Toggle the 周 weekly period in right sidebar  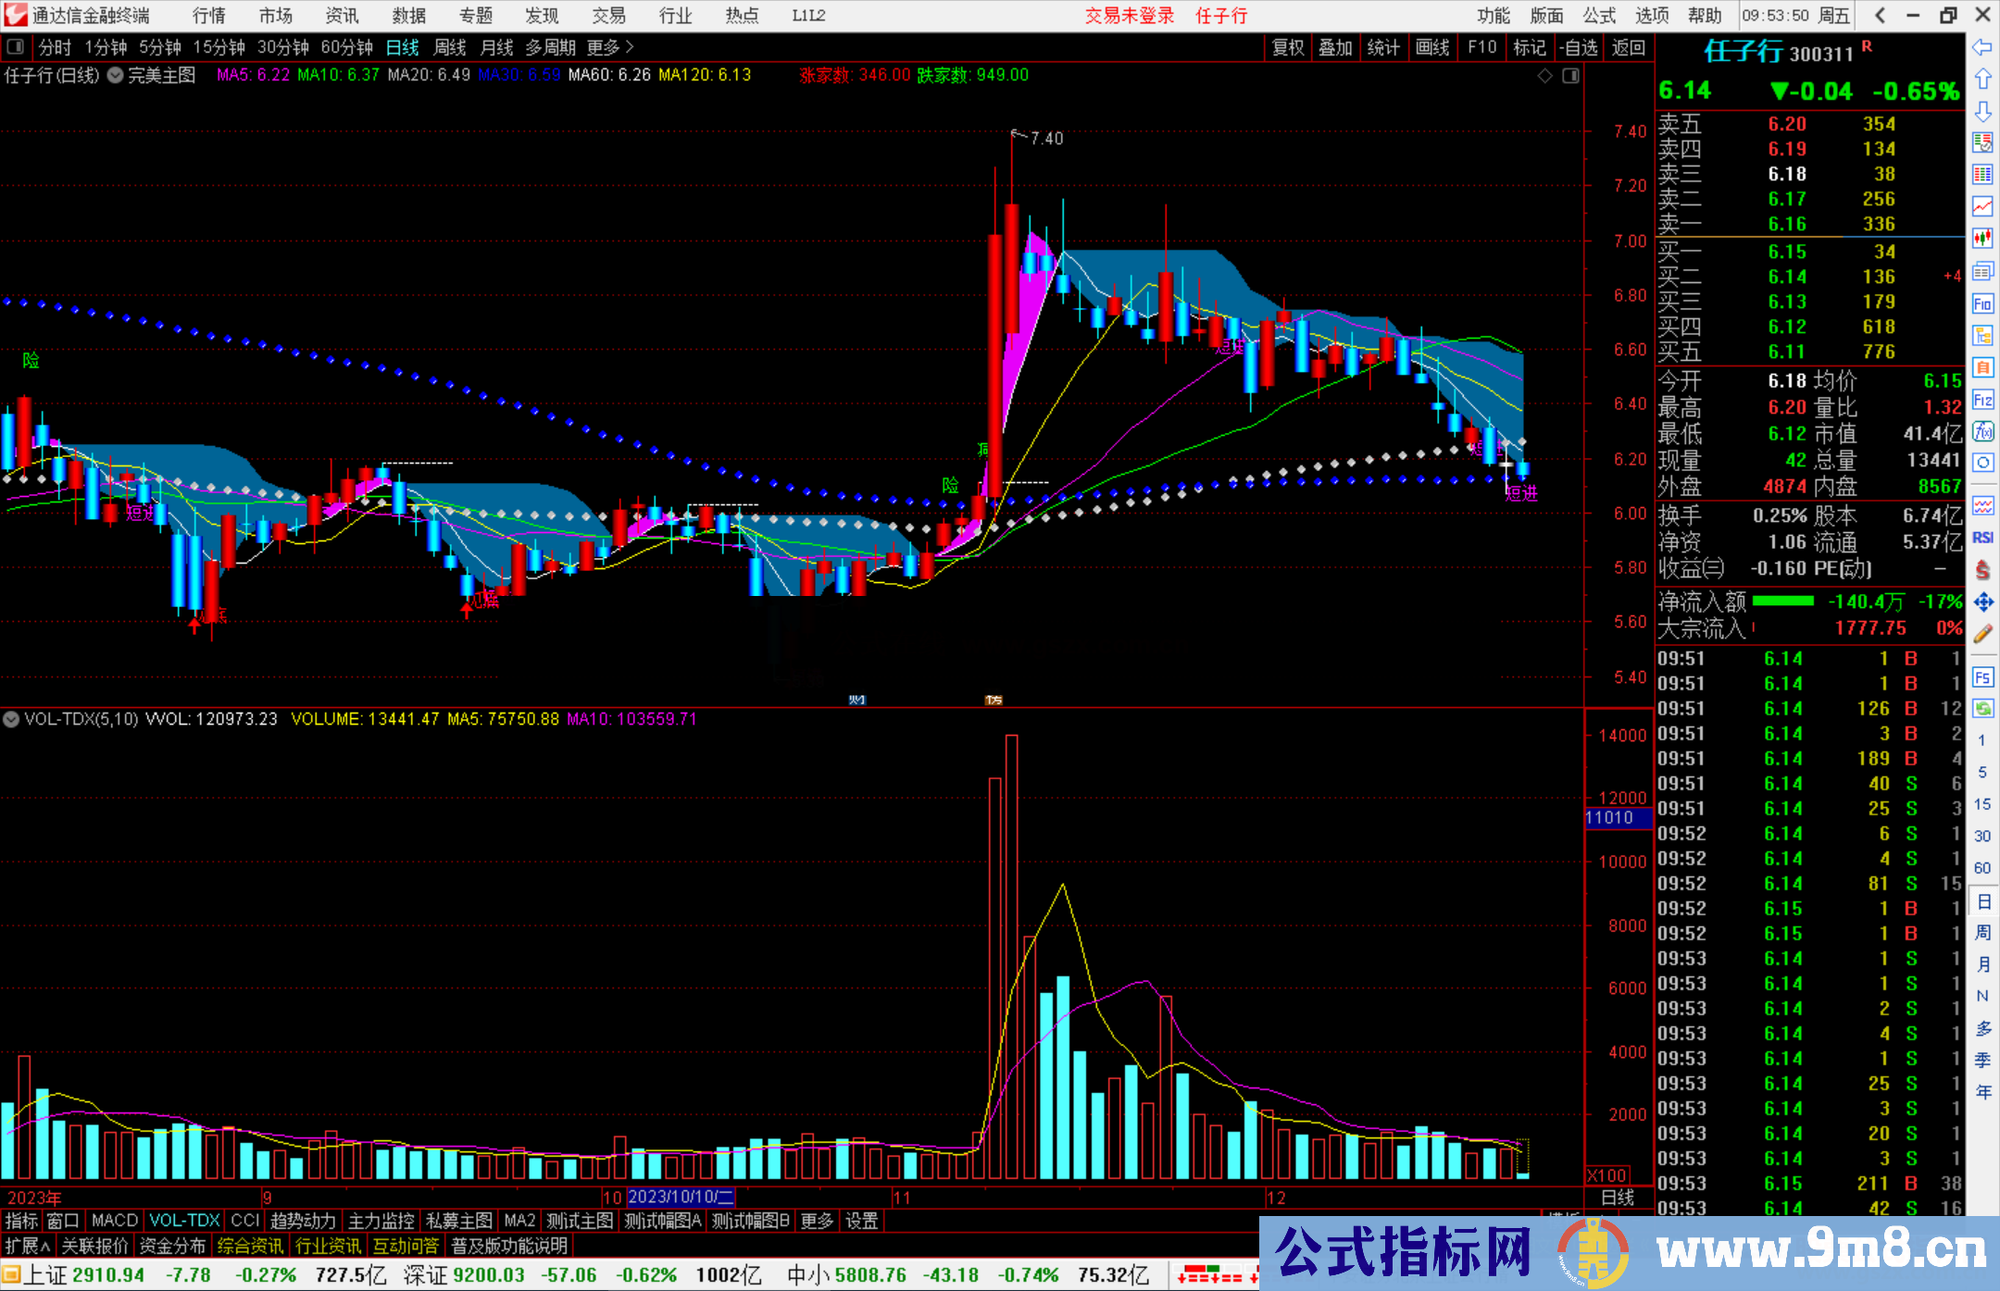[x=1982, y=932]
